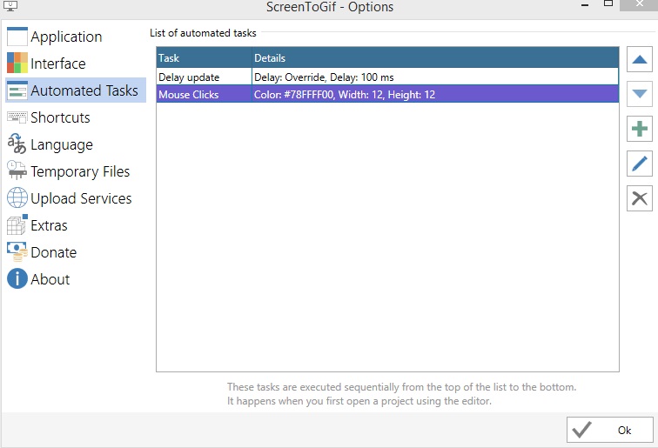
Task: Open the Donate section
Action: click(x=76, y=251)
